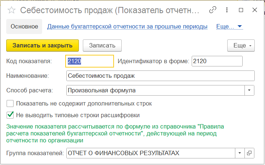Screen dimensions: 265x165
Task: Expand the Еще… navigation link
Action: (229, 27)
